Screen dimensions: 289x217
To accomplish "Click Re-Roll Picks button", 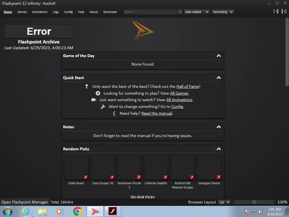I will [x=143, y=197].
